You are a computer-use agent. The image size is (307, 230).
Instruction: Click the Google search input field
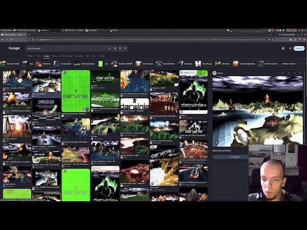coord(67,48)
